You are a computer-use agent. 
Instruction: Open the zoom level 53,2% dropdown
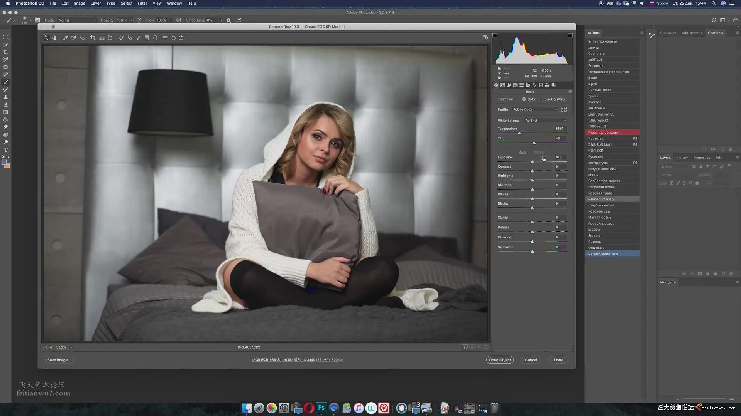71,347
